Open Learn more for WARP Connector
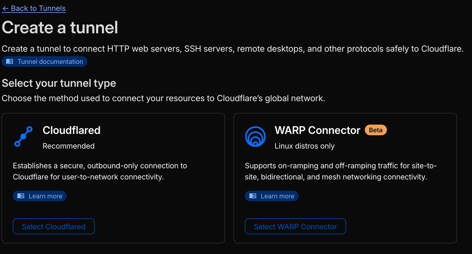The image size is (472, 254). pyautogui.click(x=277, y=196)
